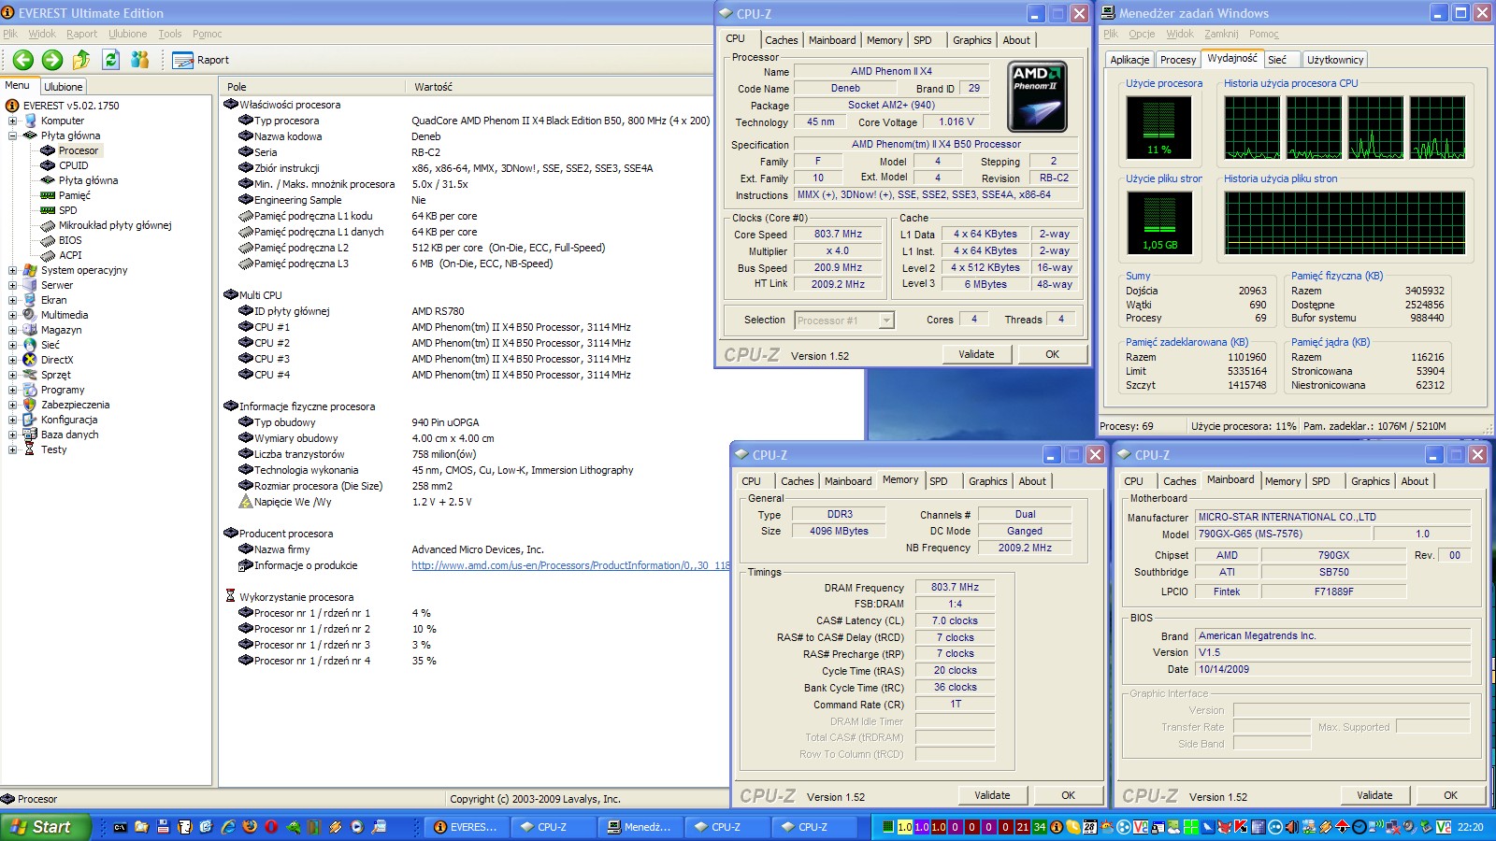Expand the Magazyn tree node
Screen dimensions: 1496x841
pos(12,330)
